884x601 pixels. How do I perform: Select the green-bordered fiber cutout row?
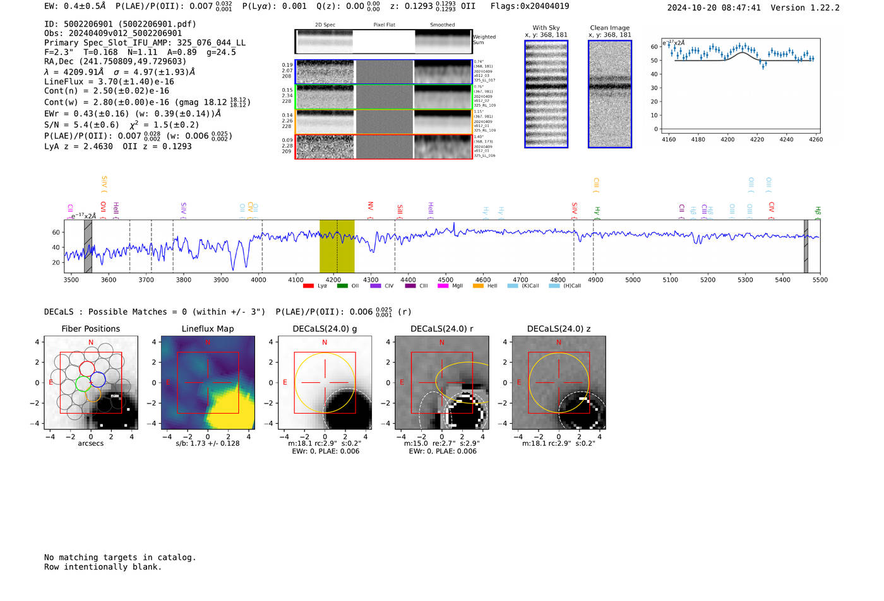click(x=383, y=96)
